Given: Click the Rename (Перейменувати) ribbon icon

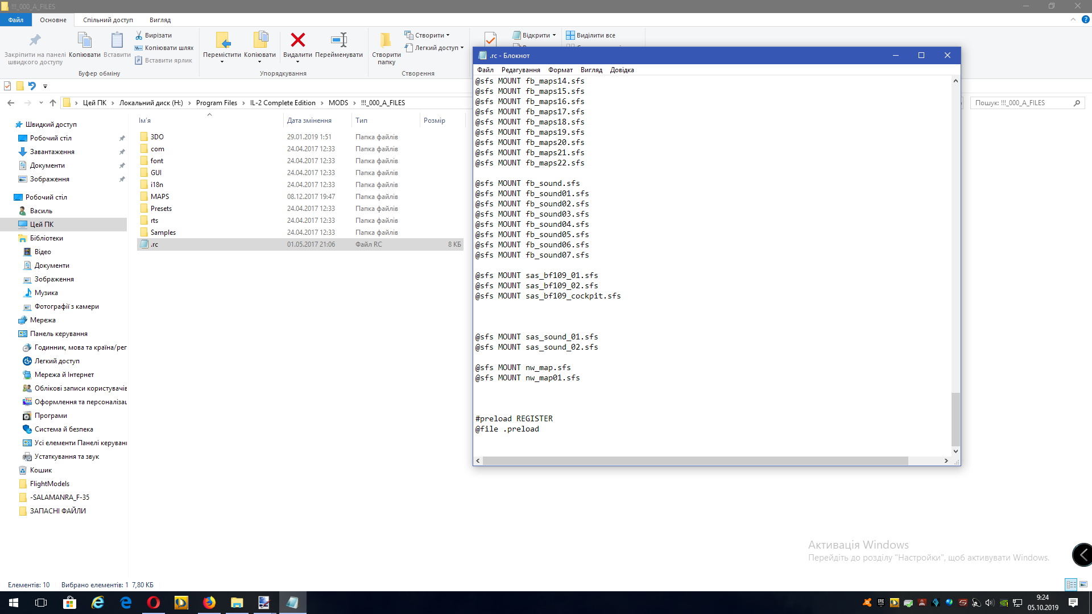Looking at the screenshot, I should point(339,40).
